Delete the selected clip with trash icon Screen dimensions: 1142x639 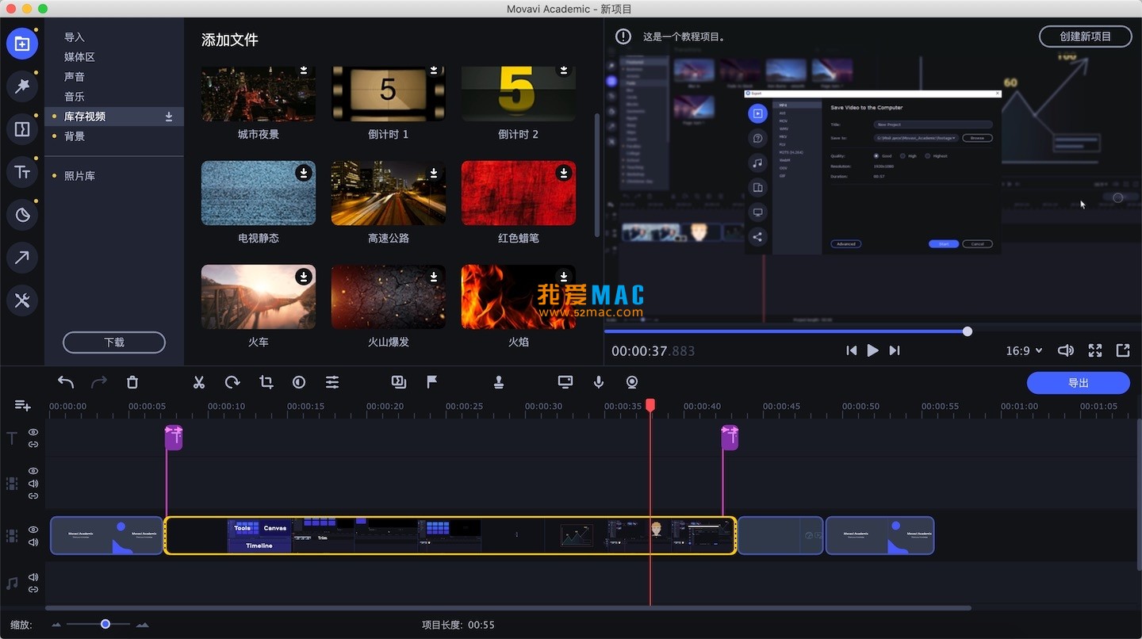click(x=132, y=382)
